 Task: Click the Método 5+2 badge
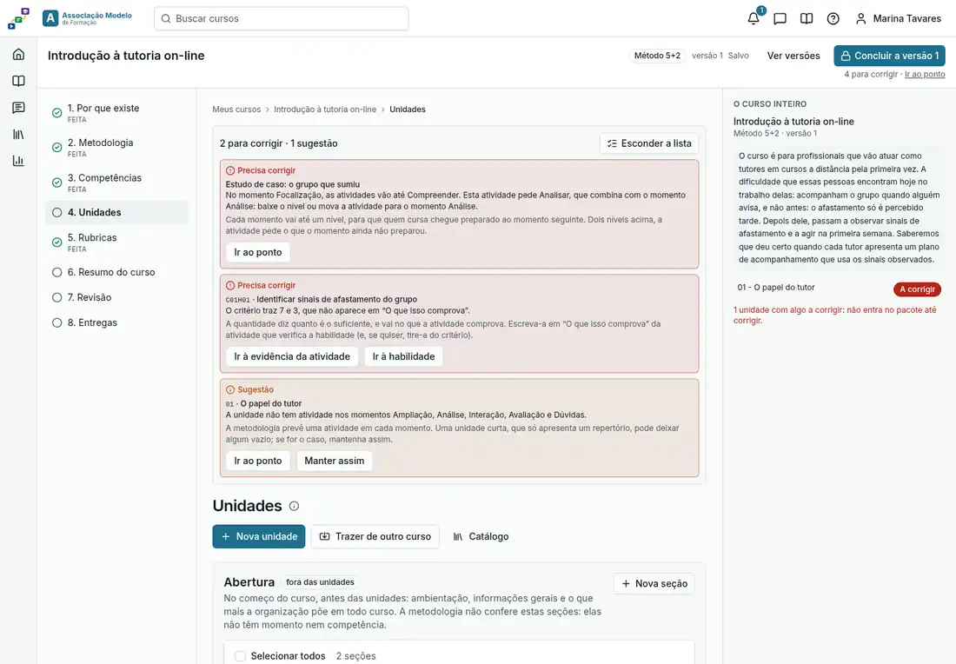[657, 56]
